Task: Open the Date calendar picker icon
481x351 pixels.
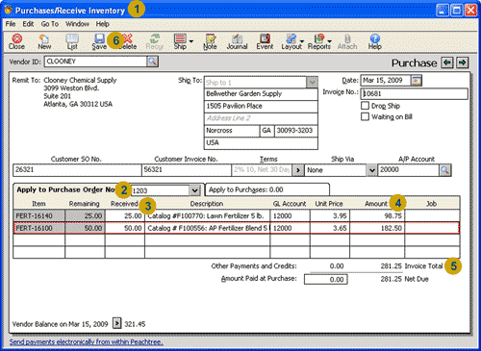Action: click(x=417, y=80)
